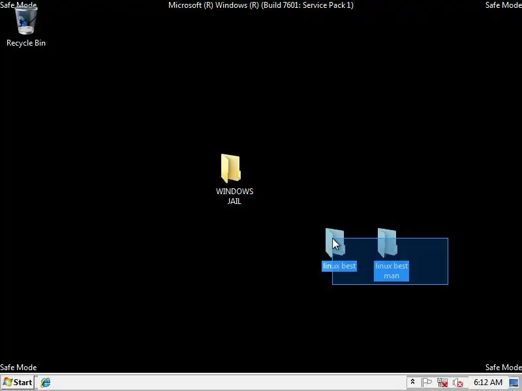This screenshot has width=522, height=391.
Task: Click the 'WINDOWS JAIL' folder label
Action: coord(234,196)
